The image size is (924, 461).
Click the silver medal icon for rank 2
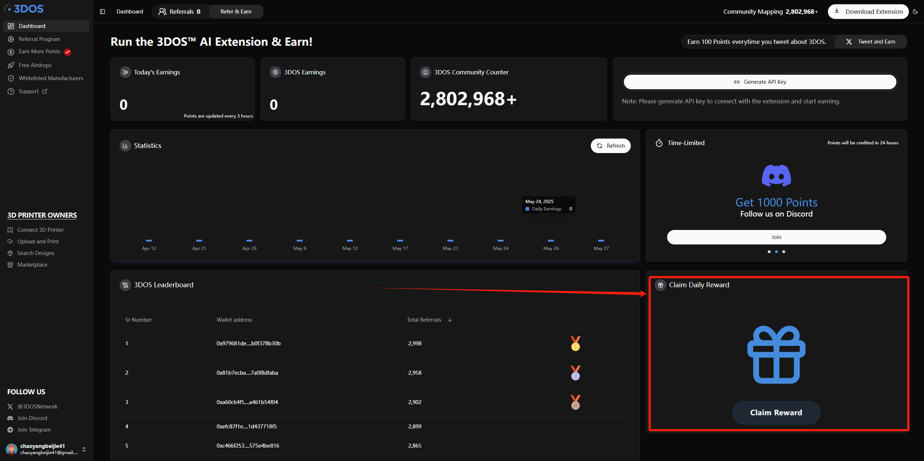tap(576, 373)
